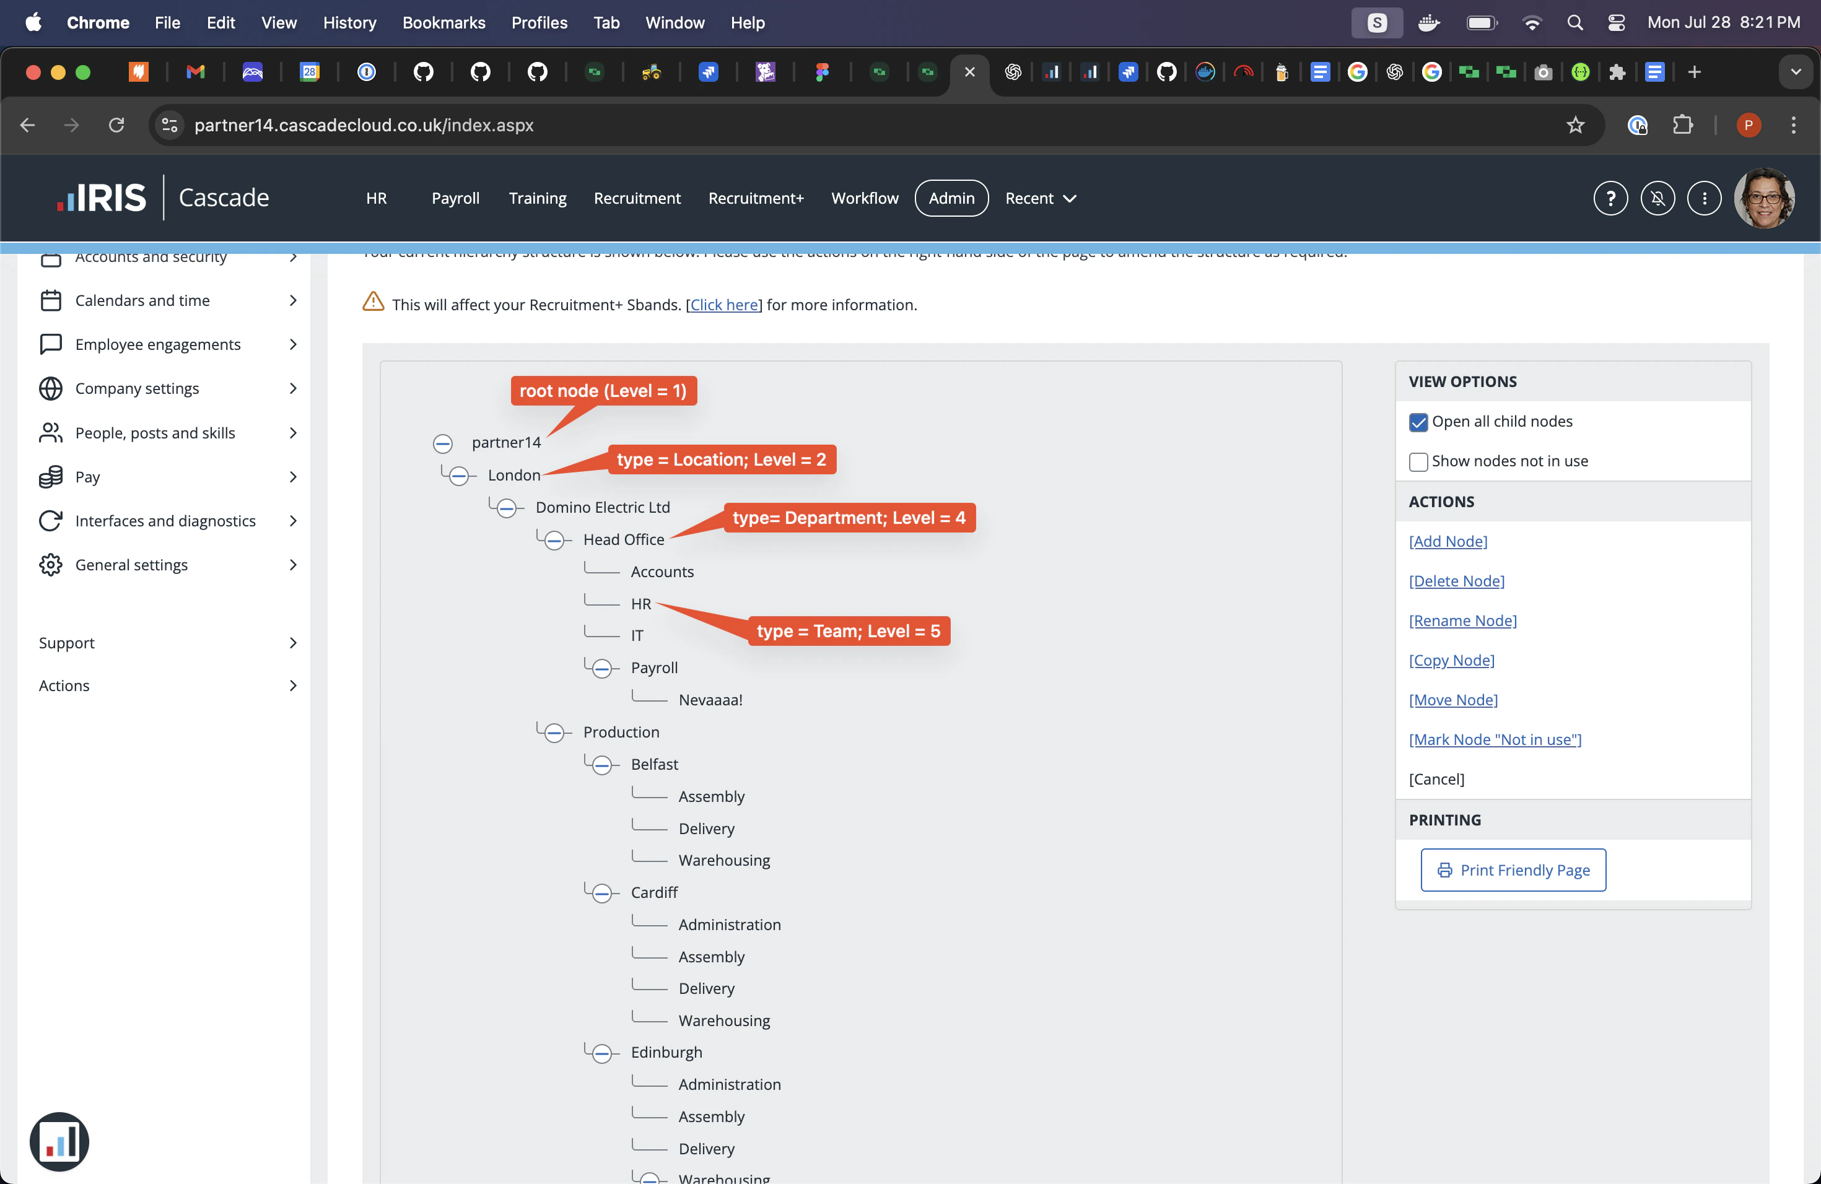Click the Calendars and time calendar icon
The height and width of the screenshot is (1184, 1821).
pos(51,300)
